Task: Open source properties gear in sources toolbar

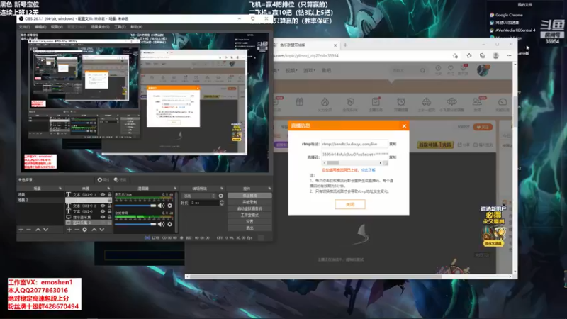Action: coord(84,230)
